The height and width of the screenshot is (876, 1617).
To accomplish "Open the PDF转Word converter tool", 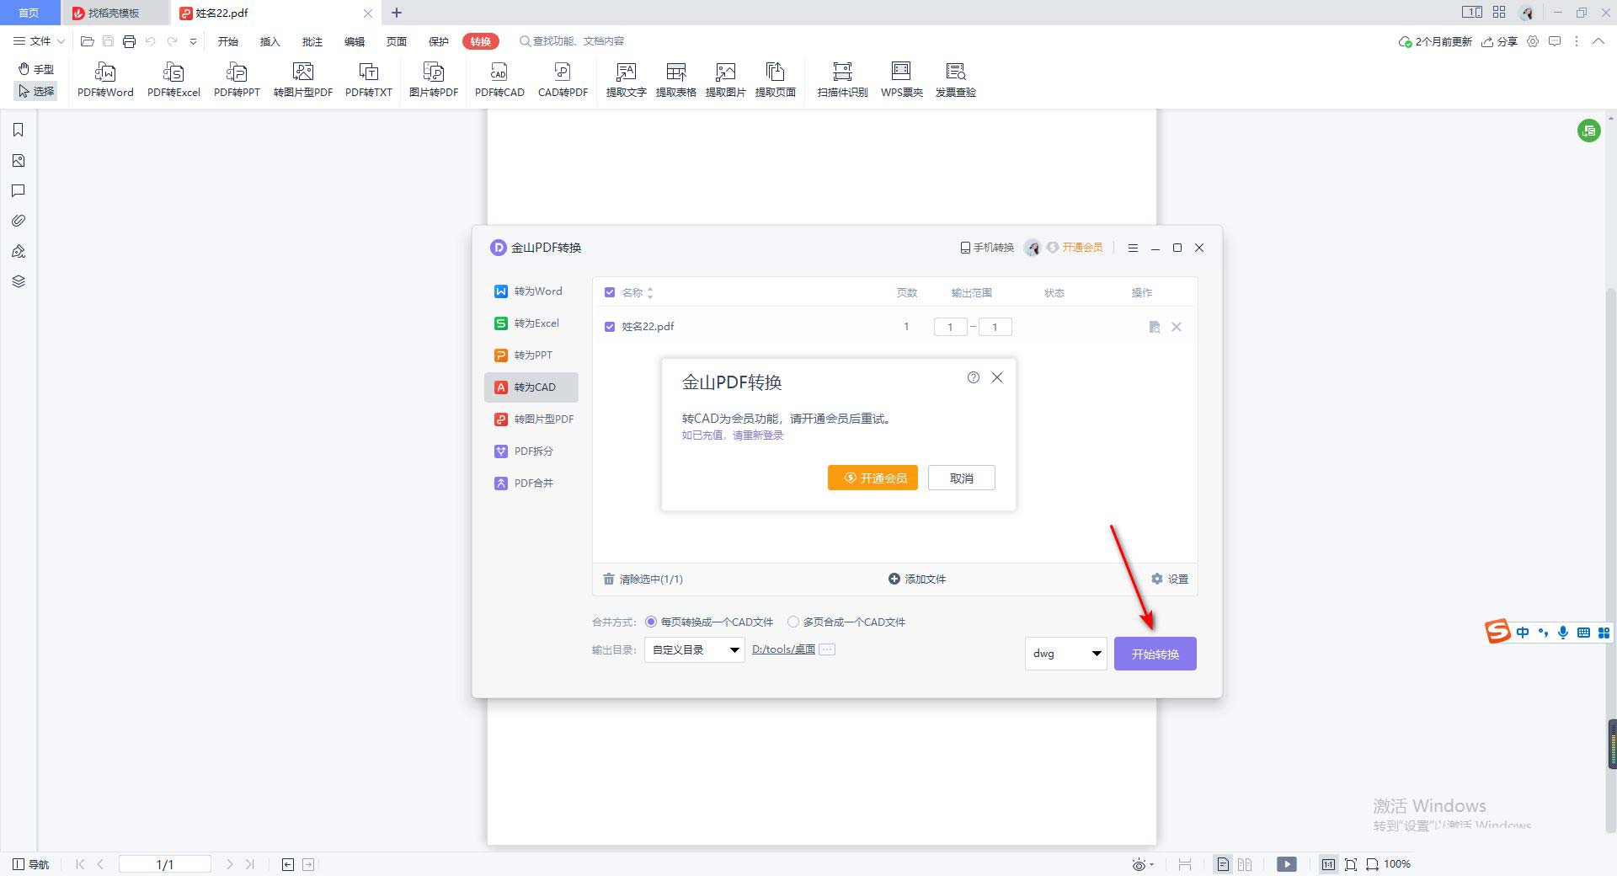I will tap(105, 80).
